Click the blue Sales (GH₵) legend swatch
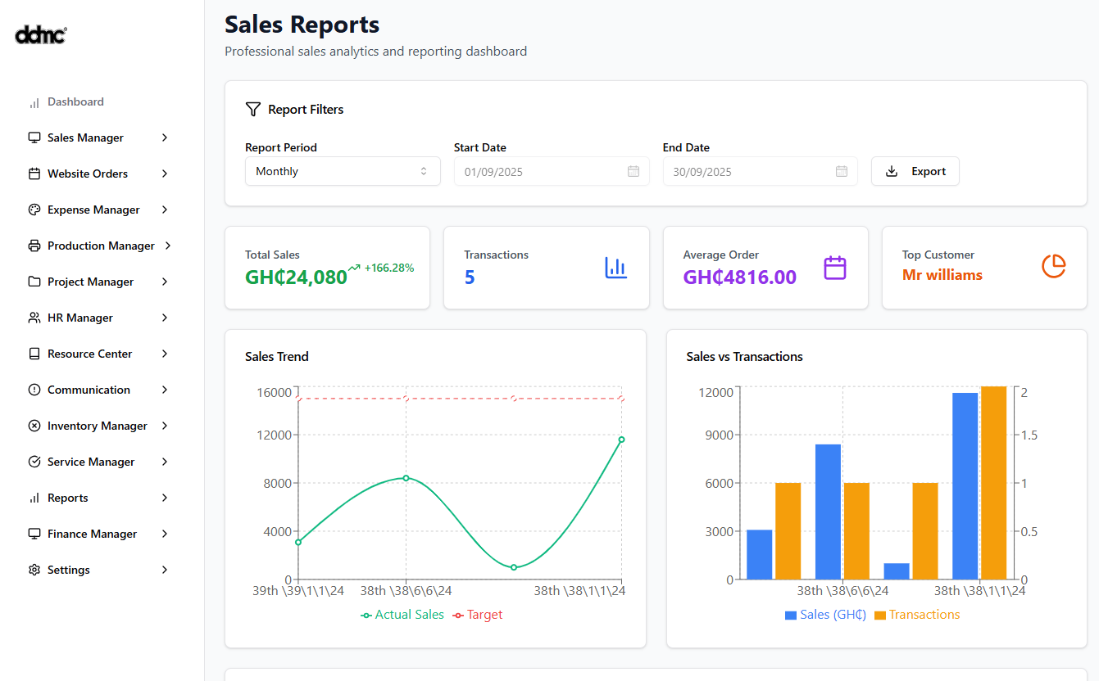Image resolution: width=1099 pixels, height=681 pixels. 790,616
